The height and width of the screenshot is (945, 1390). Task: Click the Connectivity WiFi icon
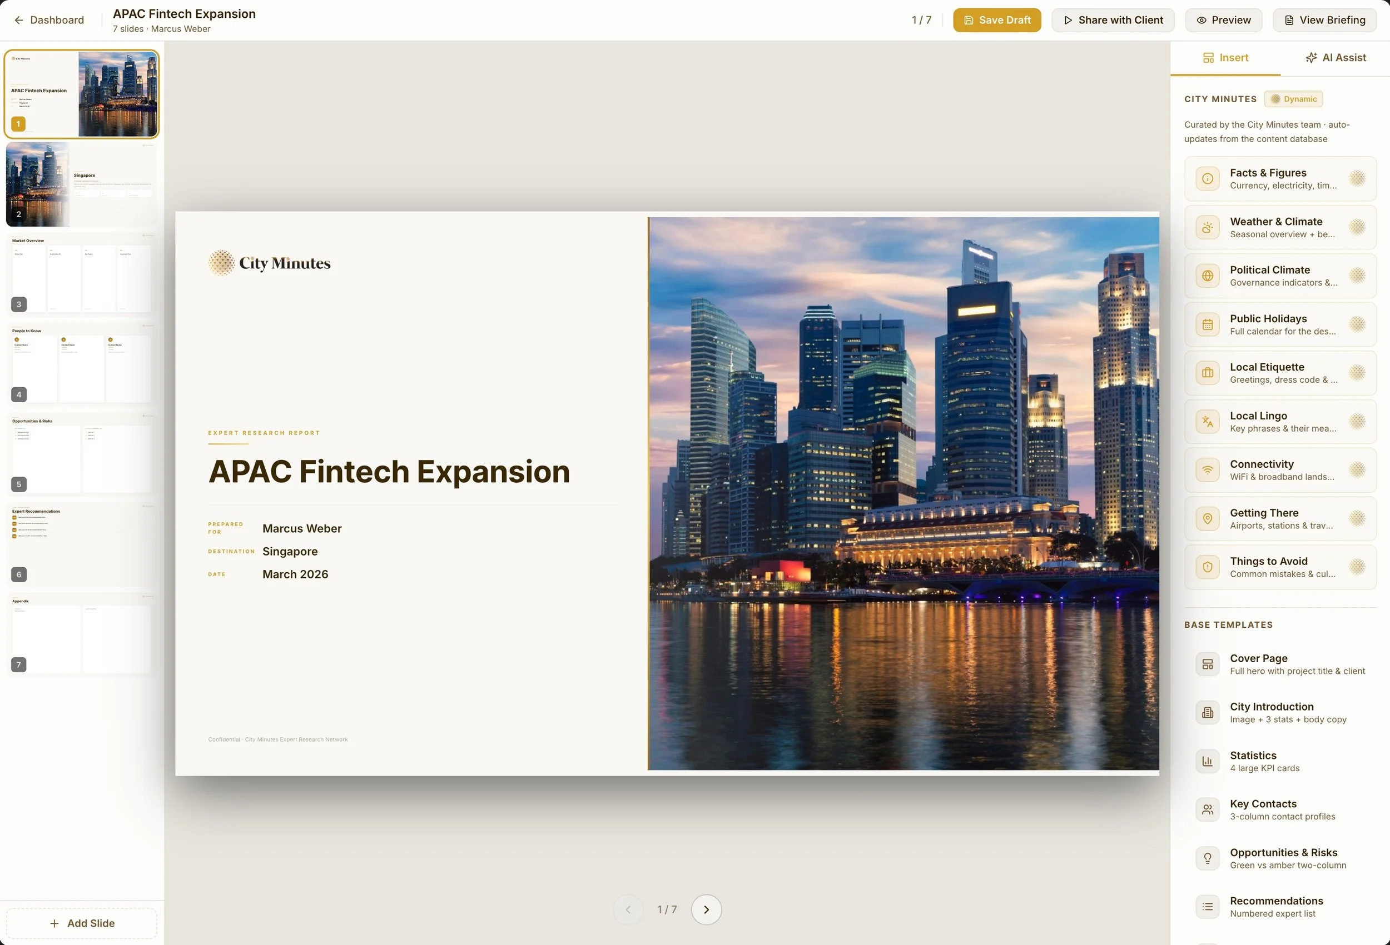click(1207, 471)
